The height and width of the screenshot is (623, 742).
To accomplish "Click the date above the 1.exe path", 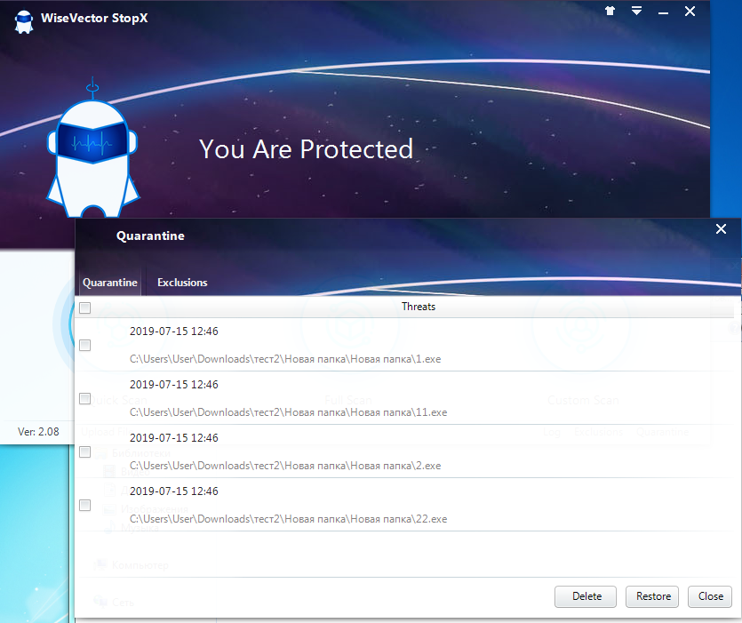I will point(173,331).
